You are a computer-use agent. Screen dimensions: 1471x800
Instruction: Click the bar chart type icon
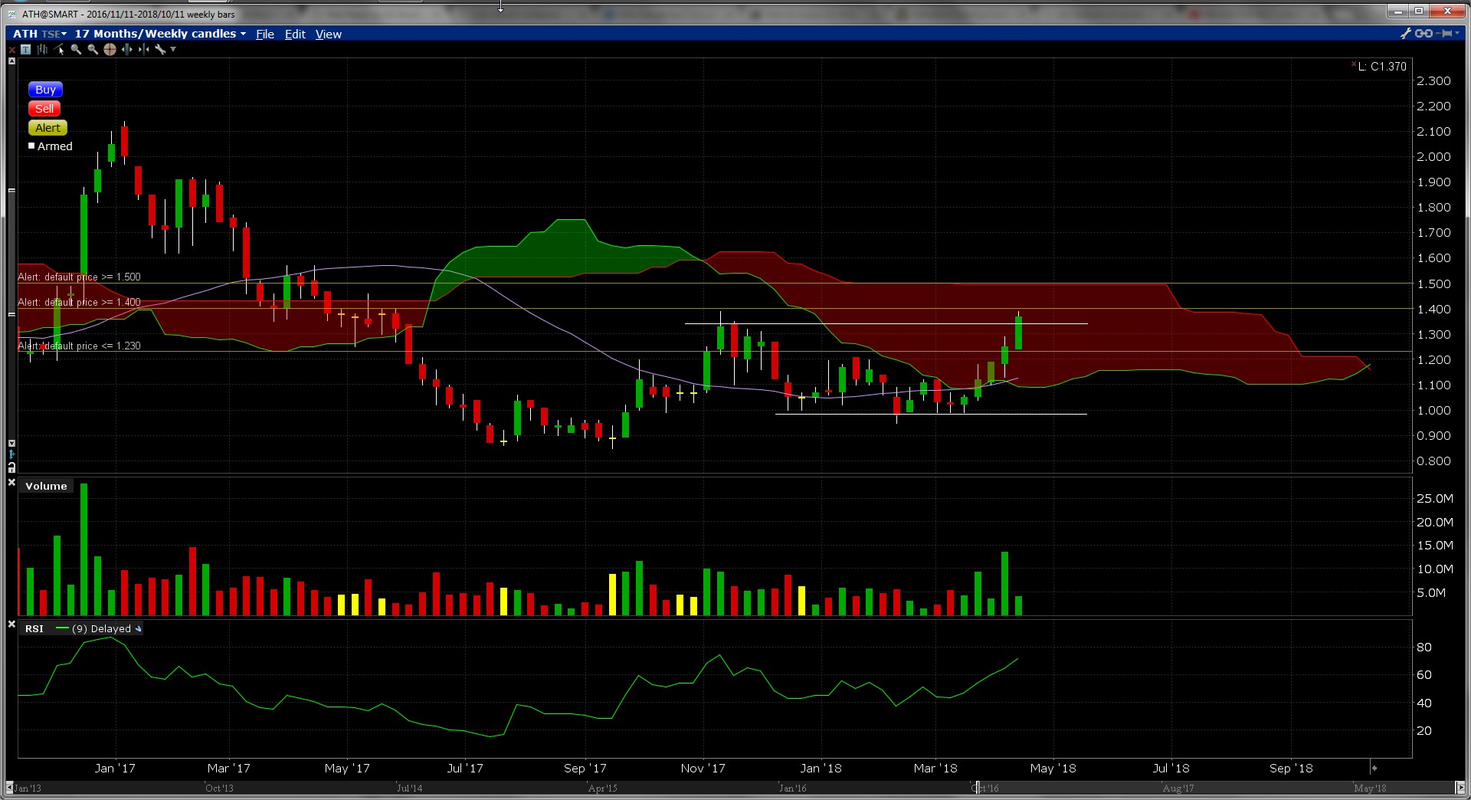coord(42,49)
